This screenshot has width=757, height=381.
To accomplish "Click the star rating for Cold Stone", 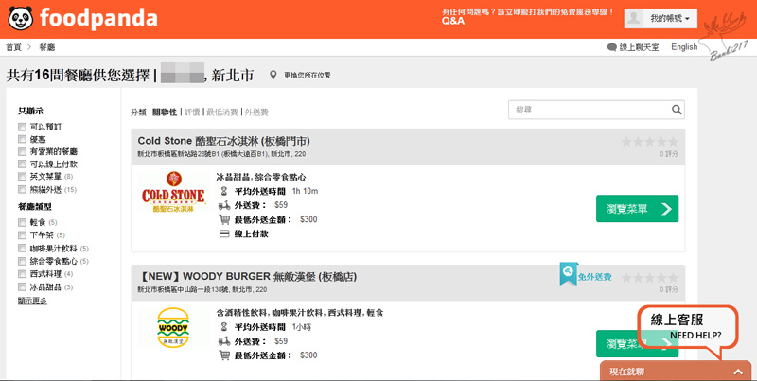I will pyautogui.click(x=649, y=142).
